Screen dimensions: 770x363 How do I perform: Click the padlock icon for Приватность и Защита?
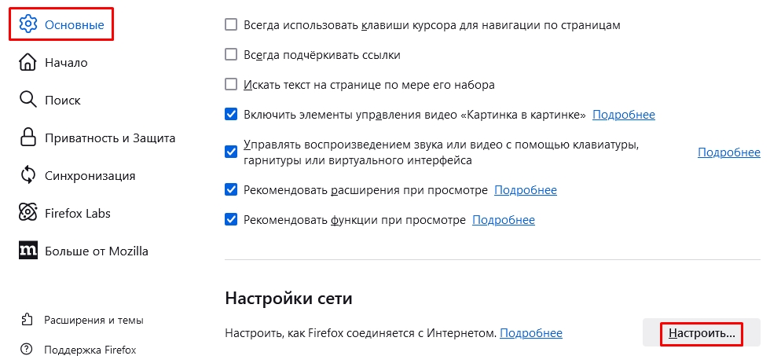pyautogui.click(x=28, y=137)
